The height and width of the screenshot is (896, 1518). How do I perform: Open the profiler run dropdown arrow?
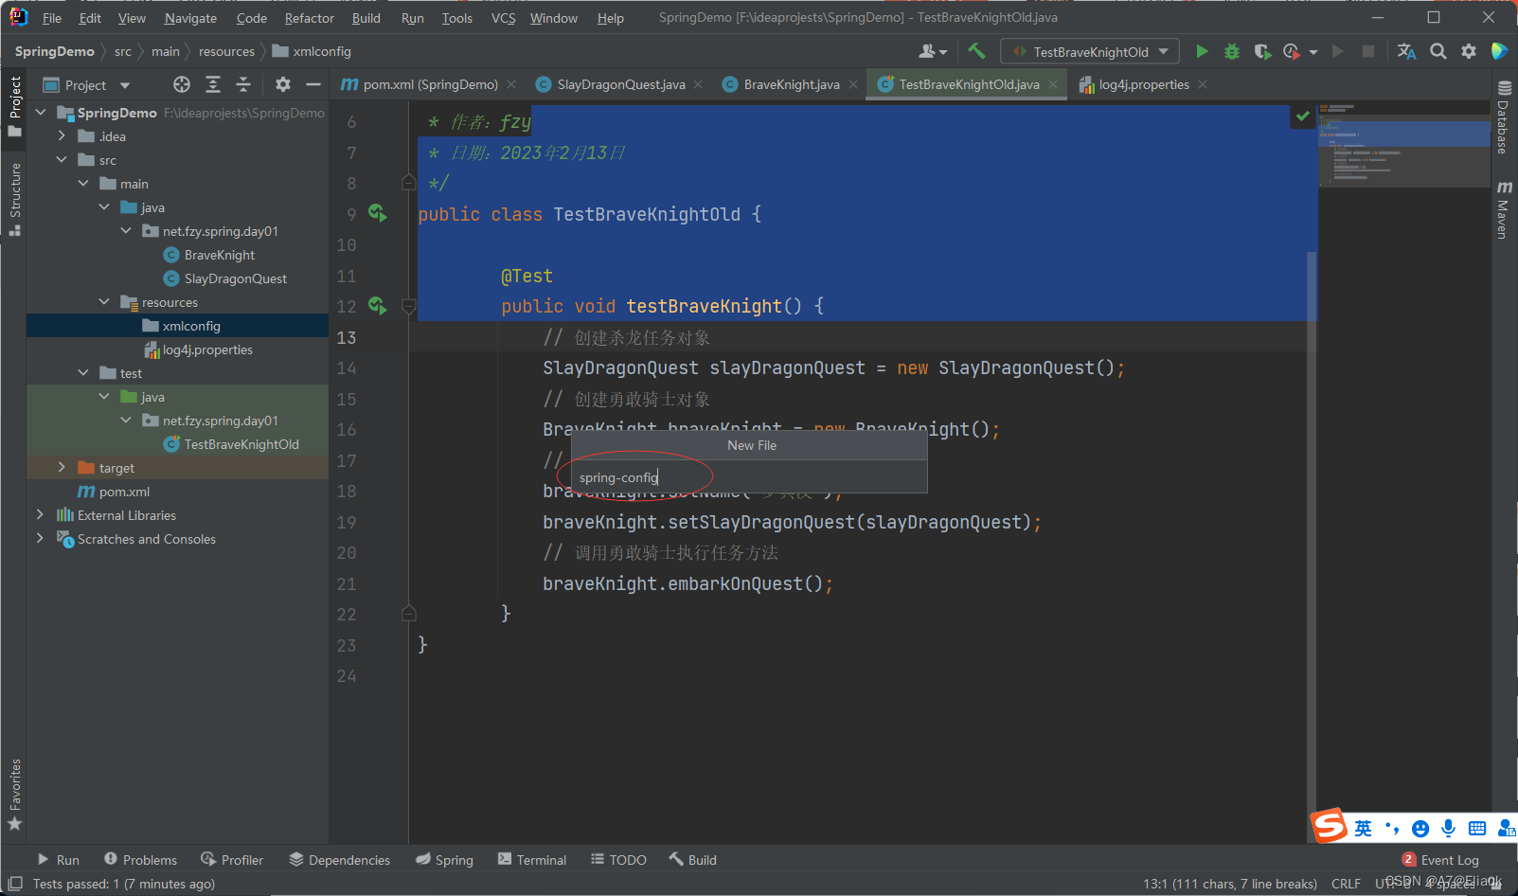pyautogui.click(x=1313, y=52)
